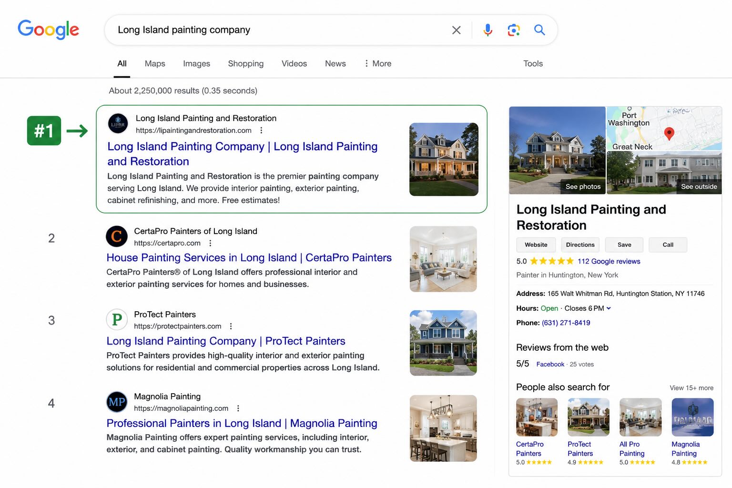This screenshot has height=488, width=732.
Task: Open options dots next to protectpainters.com
Action: tap(231, 326)
